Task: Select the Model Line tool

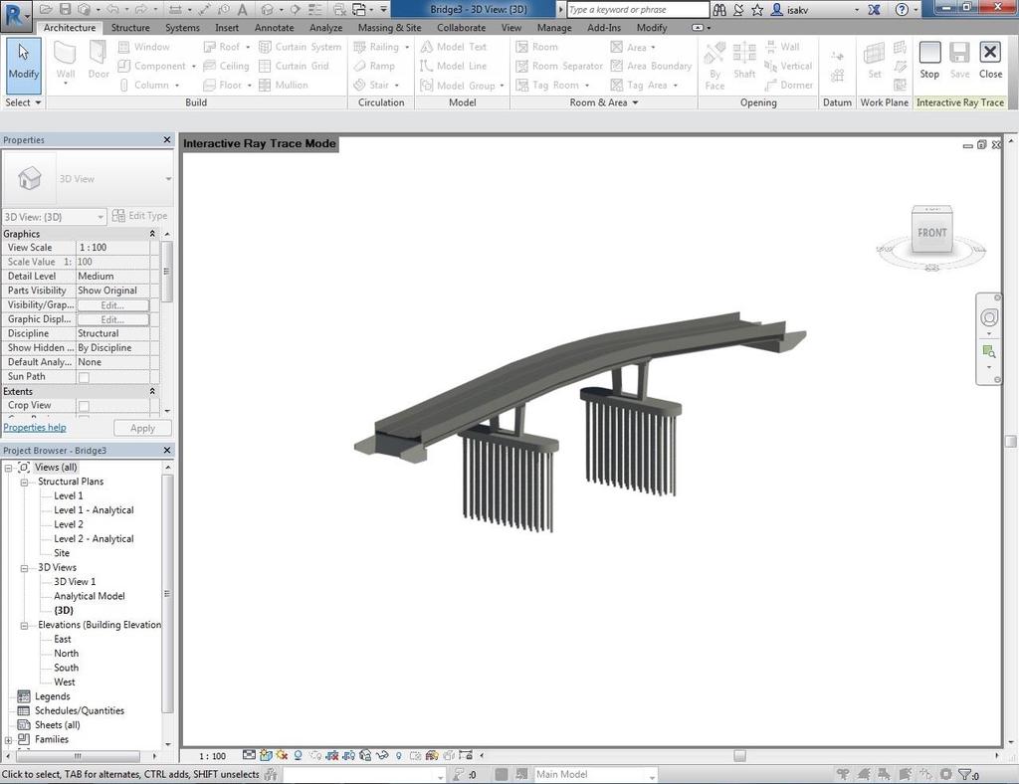Action: click(x=453, y=66)
